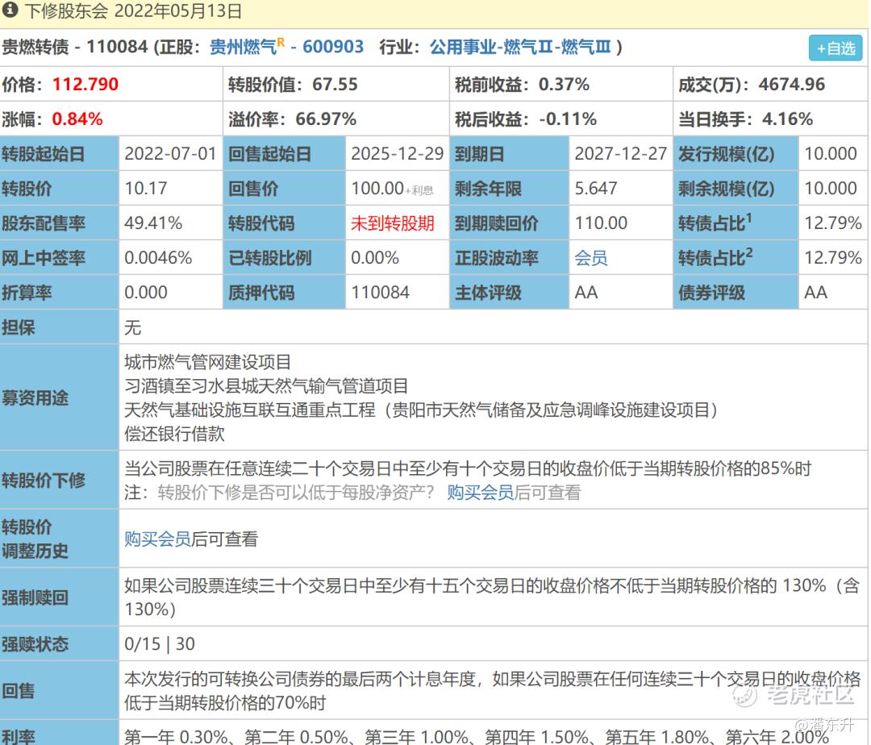Select 转股价值 value 67.55
The image size is (871, 745).
point(335,85)
